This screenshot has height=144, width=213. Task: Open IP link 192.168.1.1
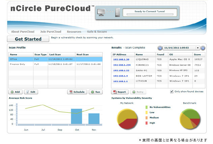[x=120, y=81]
